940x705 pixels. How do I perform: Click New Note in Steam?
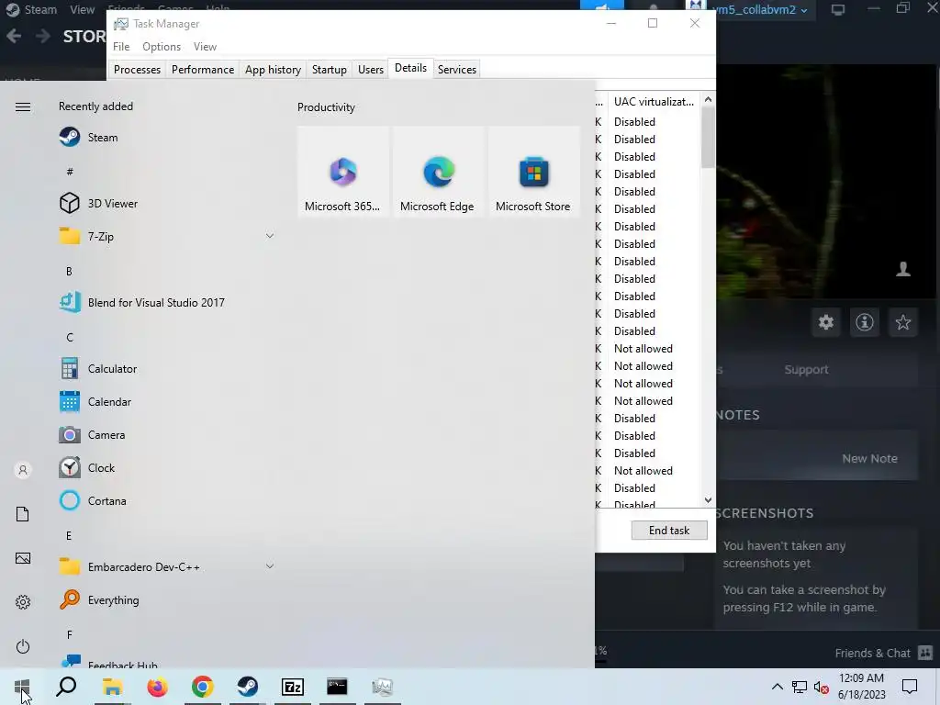click(869, 459)
